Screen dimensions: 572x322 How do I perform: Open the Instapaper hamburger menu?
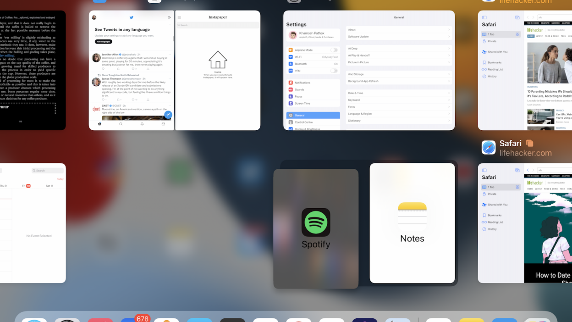click(179, 17)
